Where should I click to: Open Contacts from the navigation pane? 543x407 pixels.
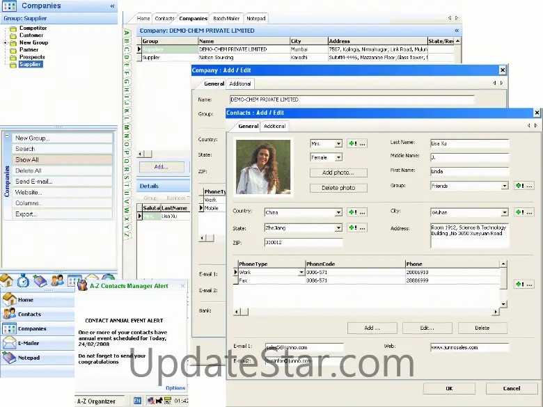click(38, 314)
